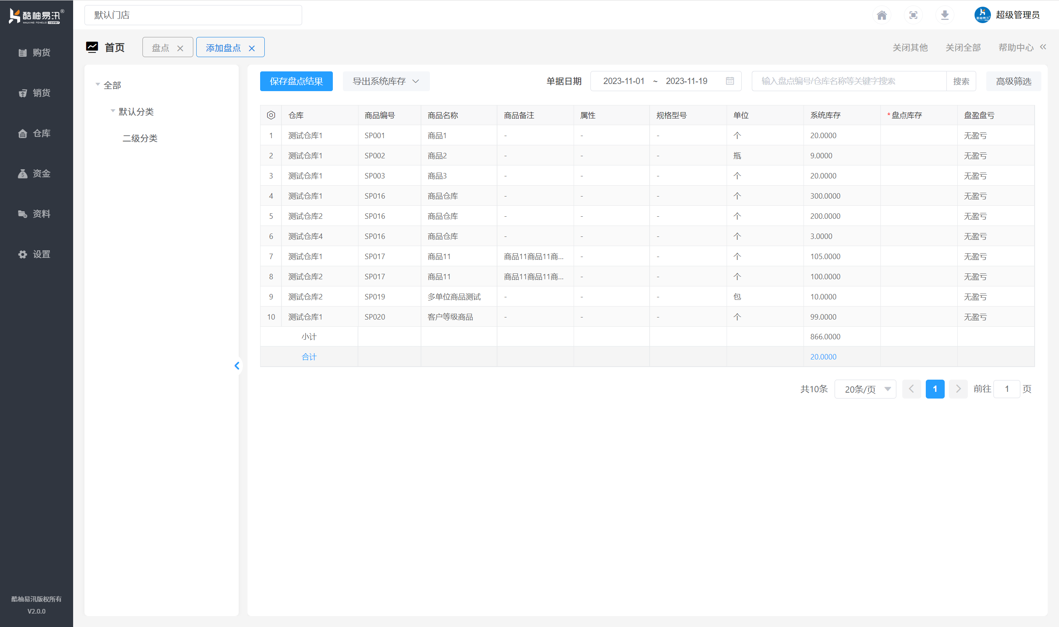Collapse the category panel with blue chevron
Screen dimensions: 1059x627
(237, 365)
